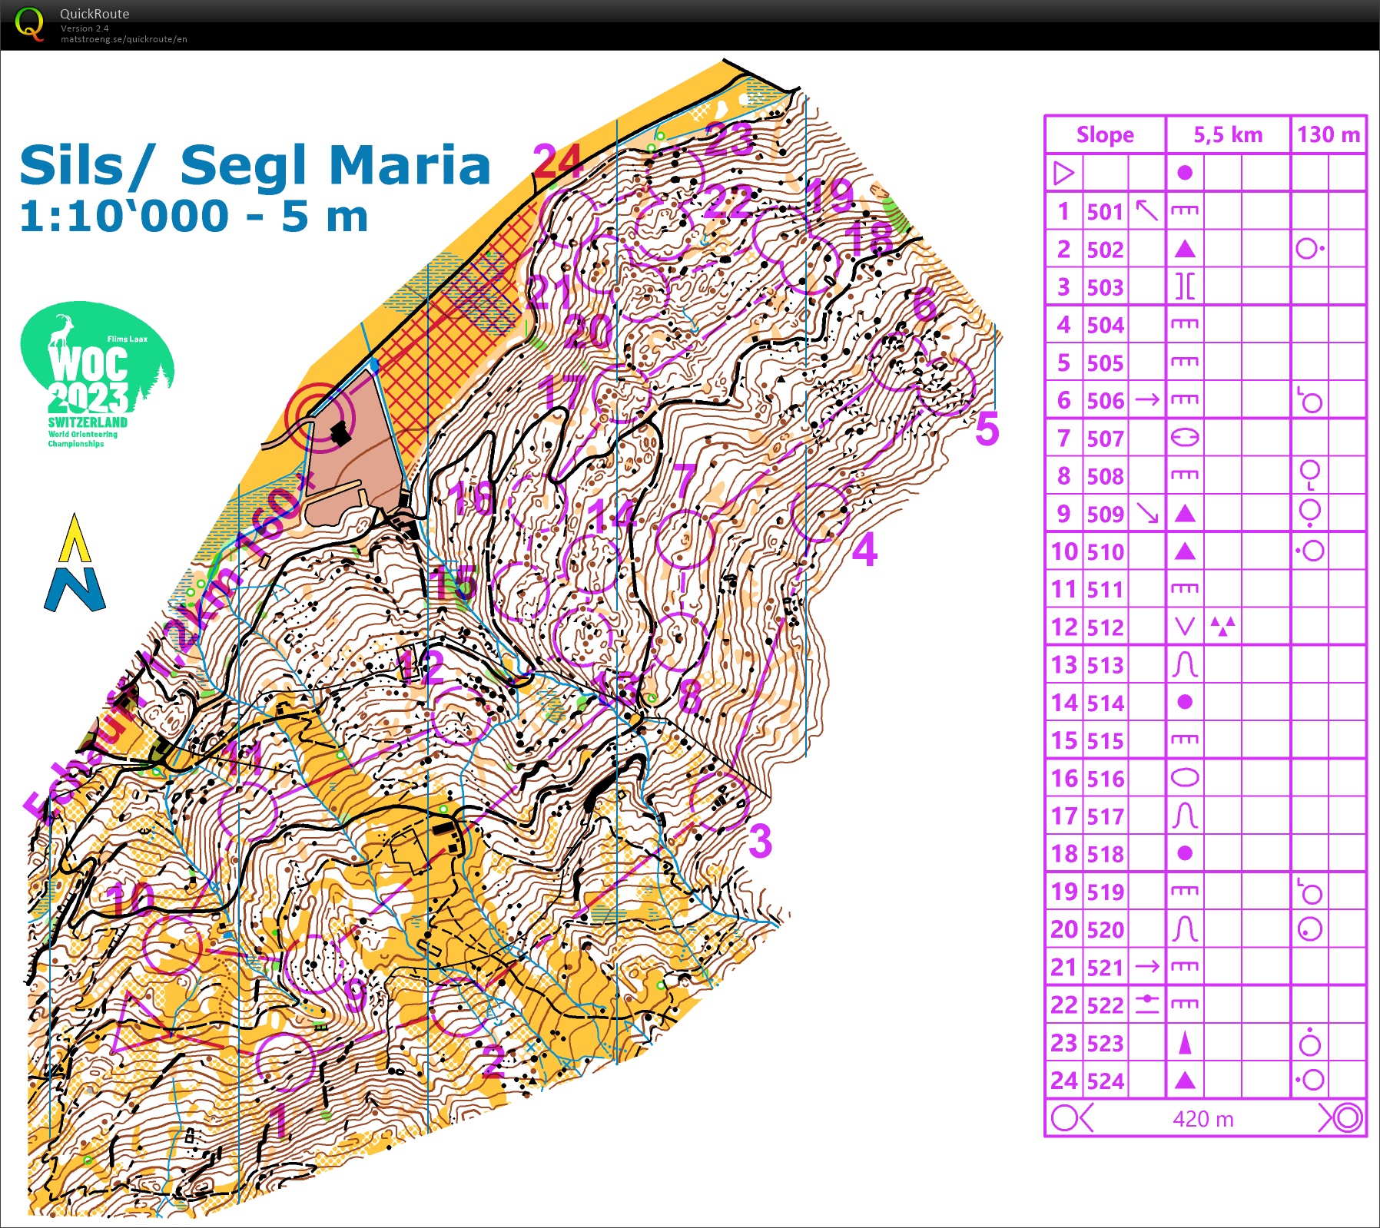Click the north arrow symbol

coord(75,562)
